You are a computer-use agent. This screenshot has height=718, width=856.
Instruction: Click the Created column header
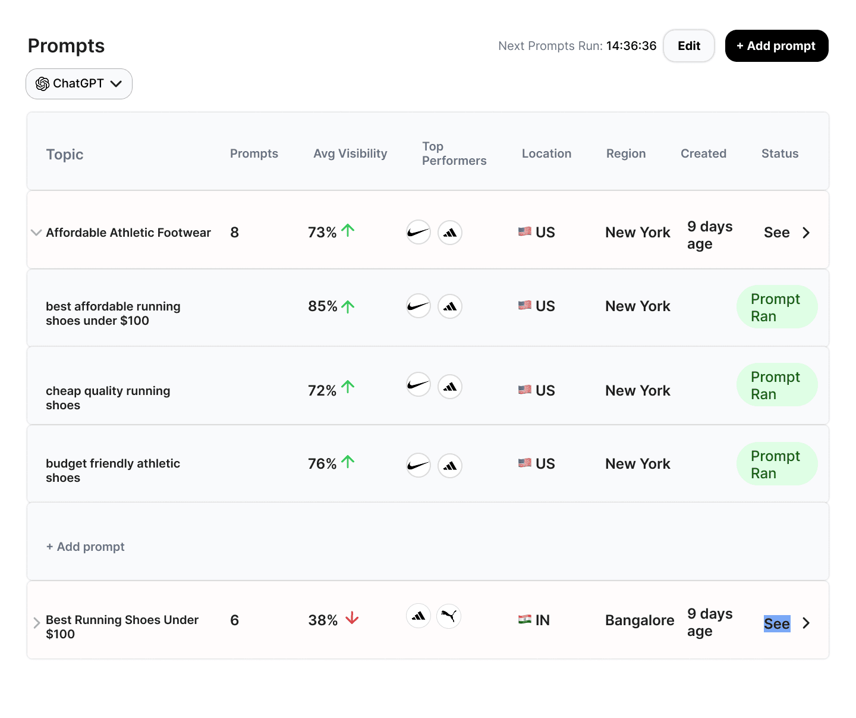tap(703, 153)
